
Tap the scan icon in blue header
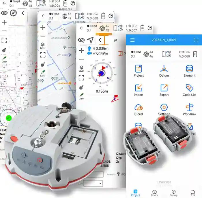(196, 40)
